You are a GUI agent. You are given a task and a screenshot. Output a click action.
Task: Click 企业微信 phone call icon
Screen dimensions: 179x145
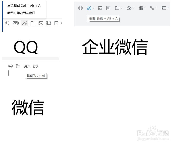pyautogui.click(x=152, y=8)
